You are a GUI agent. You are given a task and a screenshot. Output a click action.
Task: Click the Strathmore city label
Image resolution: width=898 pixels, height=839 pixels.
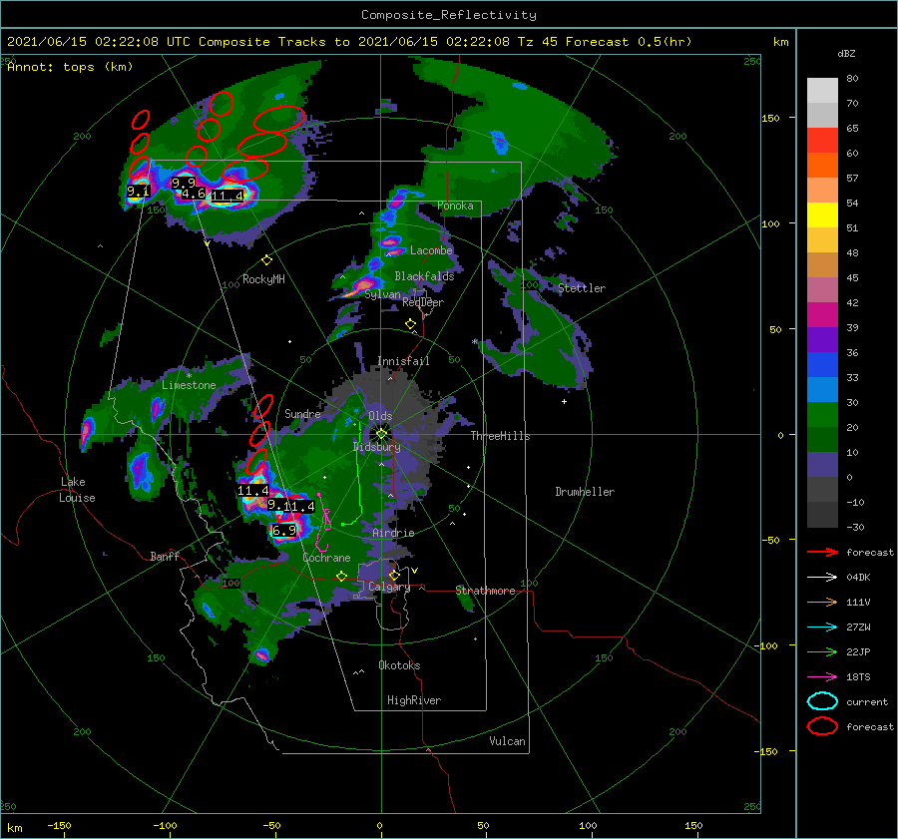[x=485, y=591]
